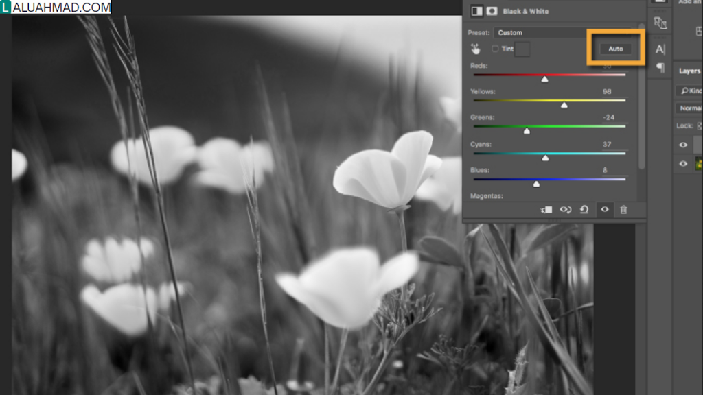703x395 pixels.
Task: Click the Cyans slider handle
Action: click(545, 158)
